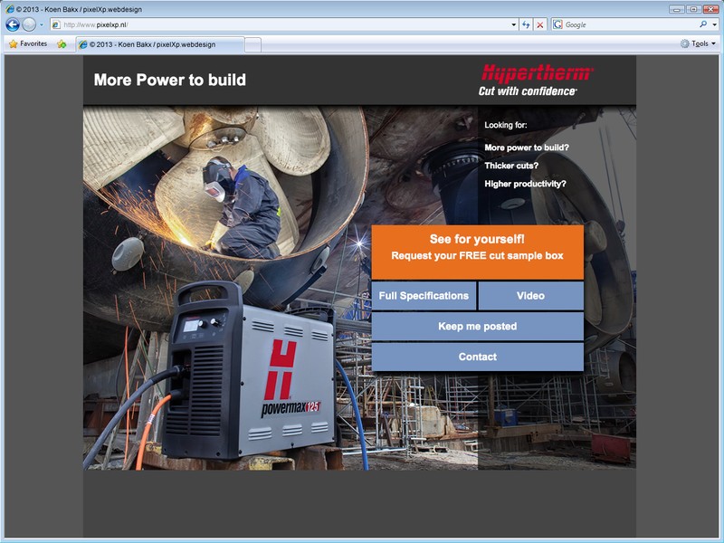Expand the search provider options arrow
Screen dimensions: 724x543
[714, 24]
